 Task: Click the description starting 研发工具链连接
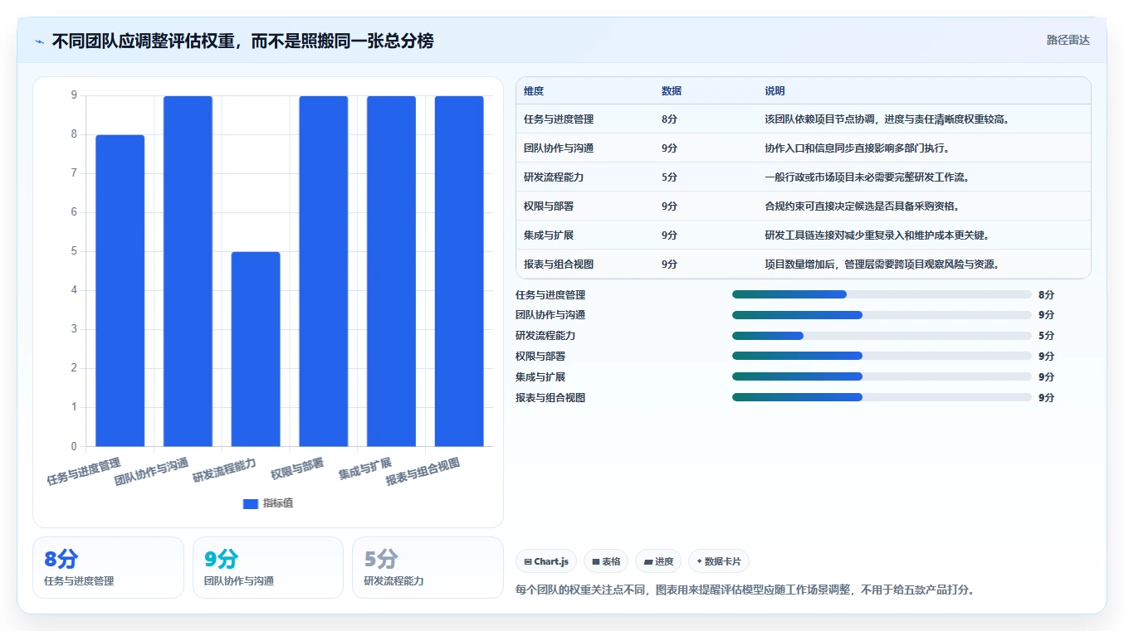pyautogui.click(x=877, y=235)
